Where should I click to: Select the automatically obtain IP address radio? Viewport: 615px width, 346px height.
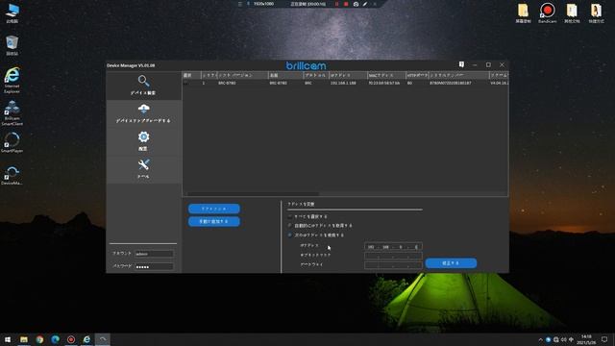290,226
